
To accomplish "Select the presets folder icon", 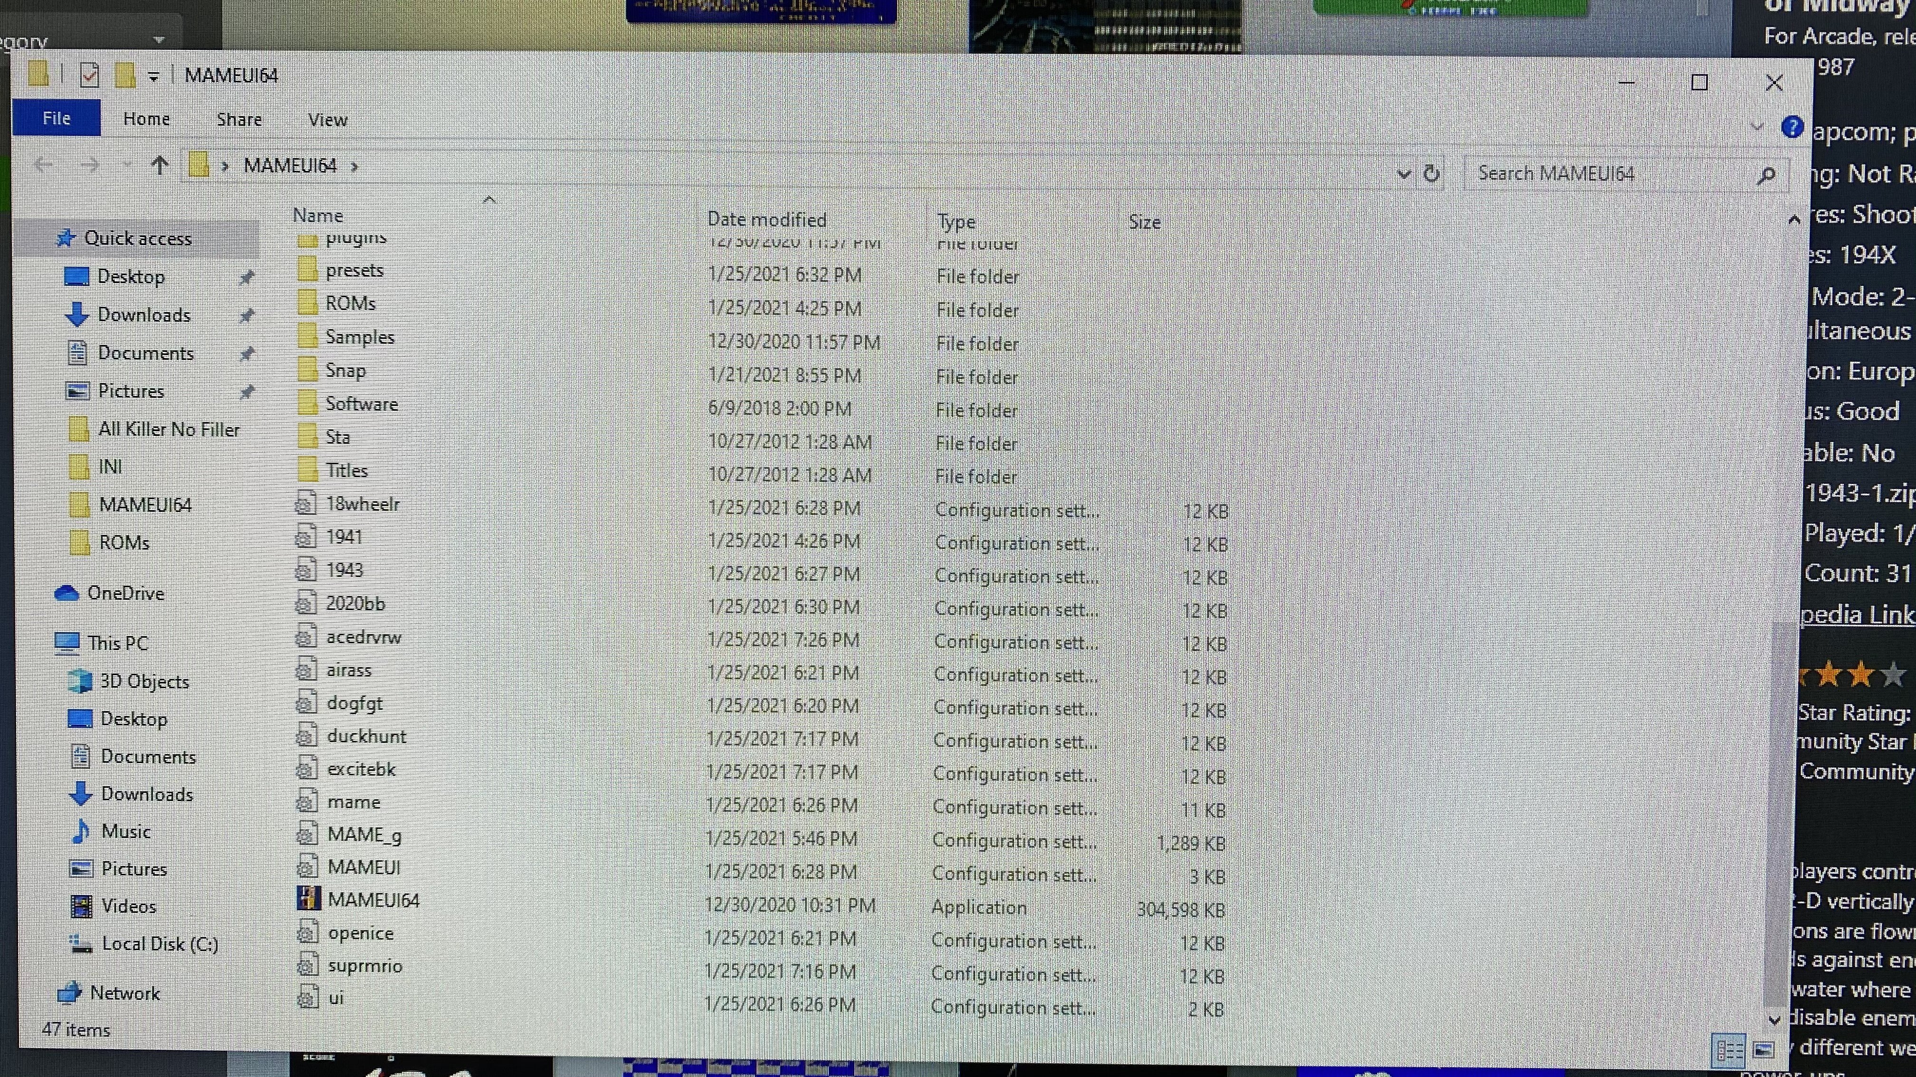I will click(x=307, y=268).
